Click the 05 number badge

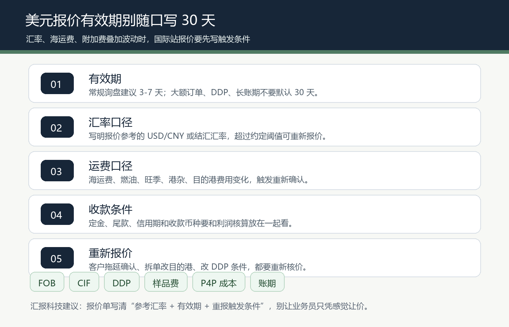pyautogui.click(x=57, y=258)
